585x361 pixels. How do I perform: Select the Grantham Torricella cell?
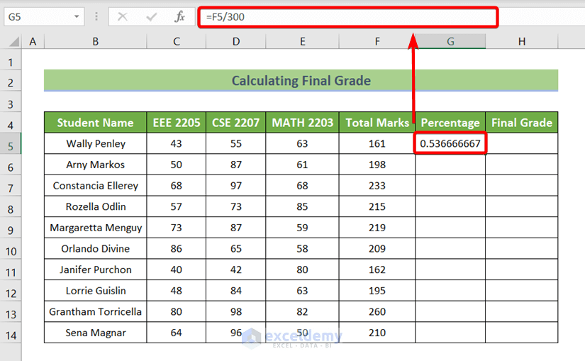pos(96,311)
